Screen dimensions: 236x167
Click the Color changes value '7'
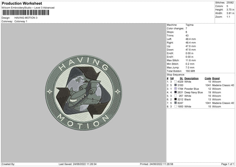[186, 28]
